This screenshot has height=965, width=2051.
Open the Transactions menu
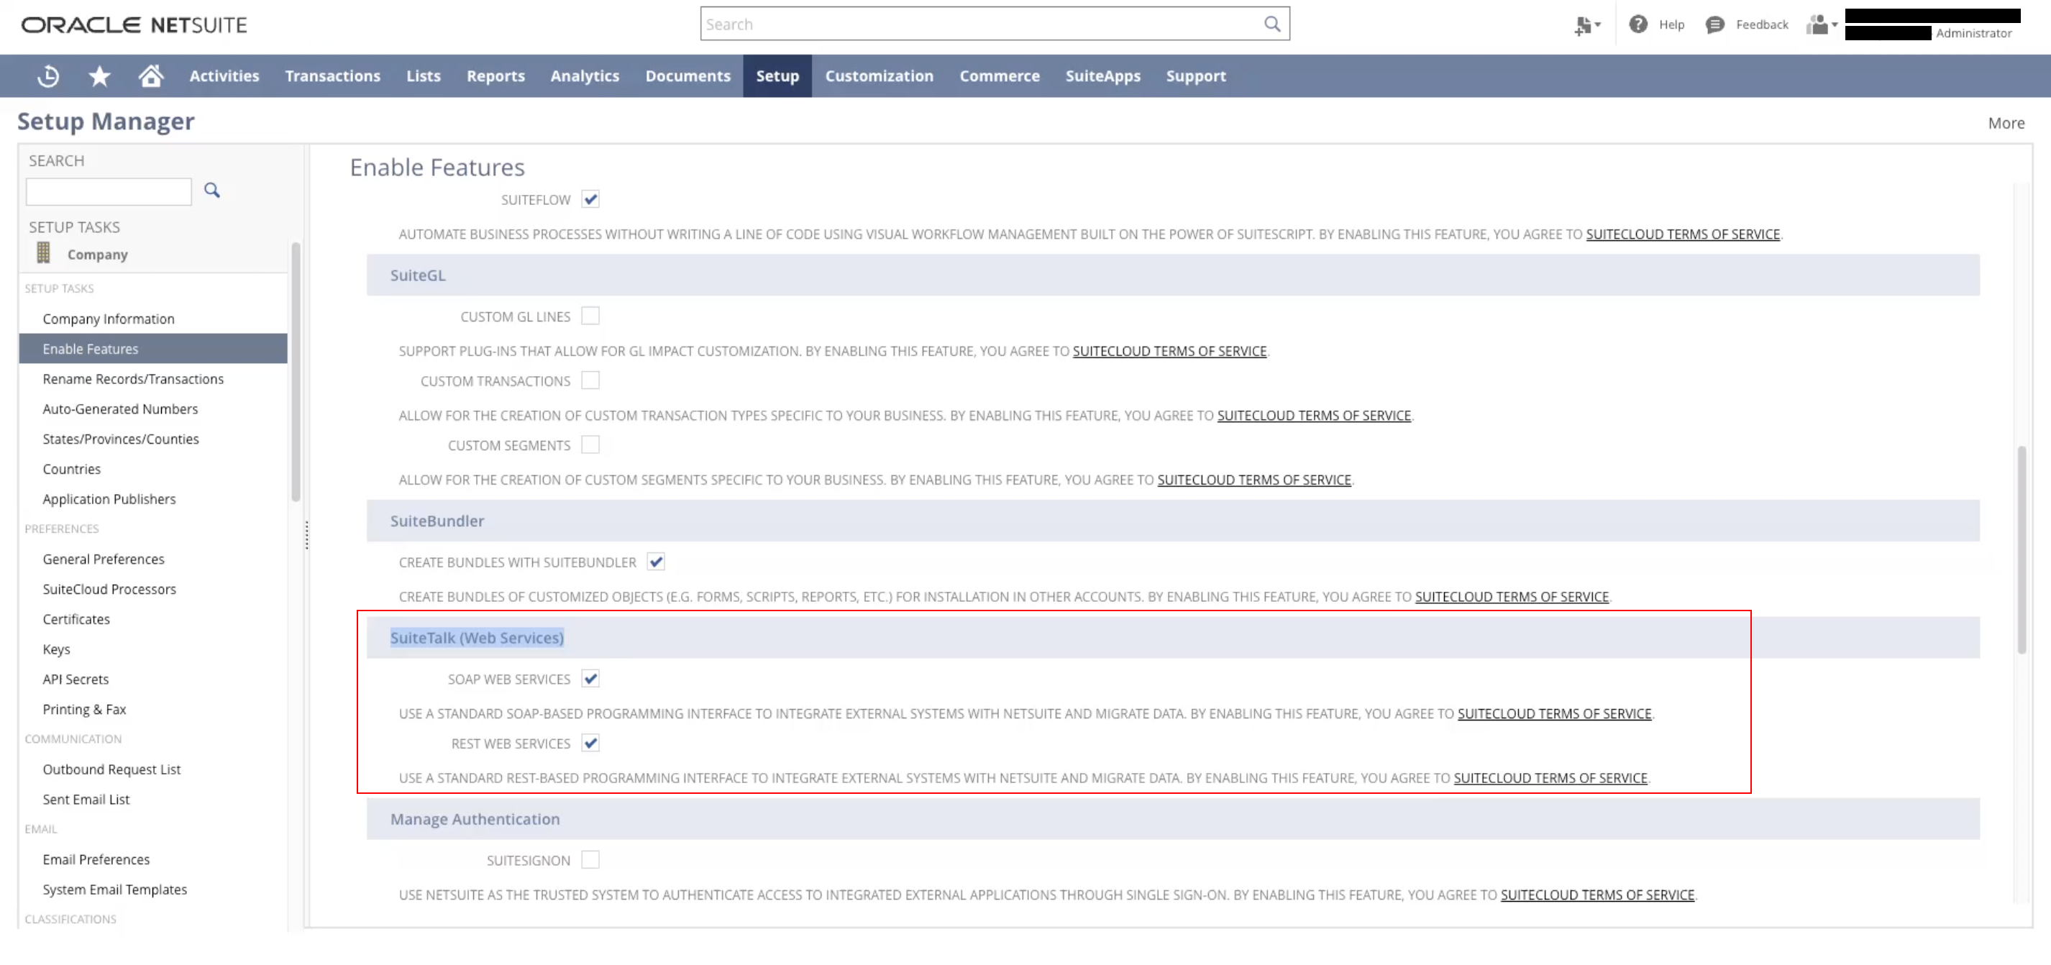pyautogui.click(x=332, y=76)
